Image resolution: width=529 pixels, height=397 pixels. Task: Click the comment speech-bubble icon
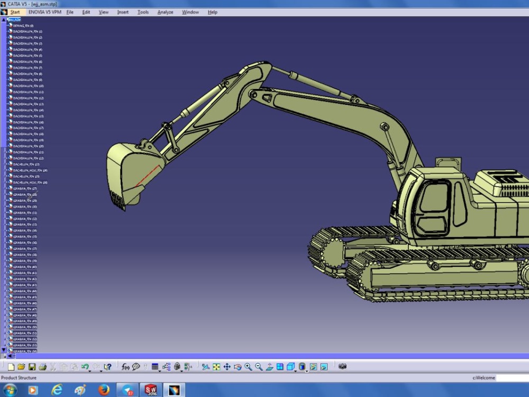pyautogui.click(x=136, y=367)
